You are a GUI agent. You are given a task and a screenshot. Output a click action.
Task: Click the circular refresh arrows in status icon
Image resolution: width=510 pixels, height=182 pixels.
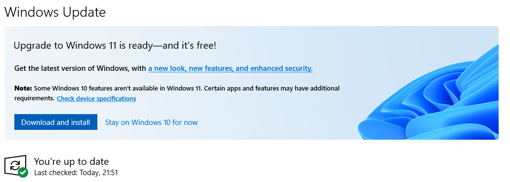(15, 165)
